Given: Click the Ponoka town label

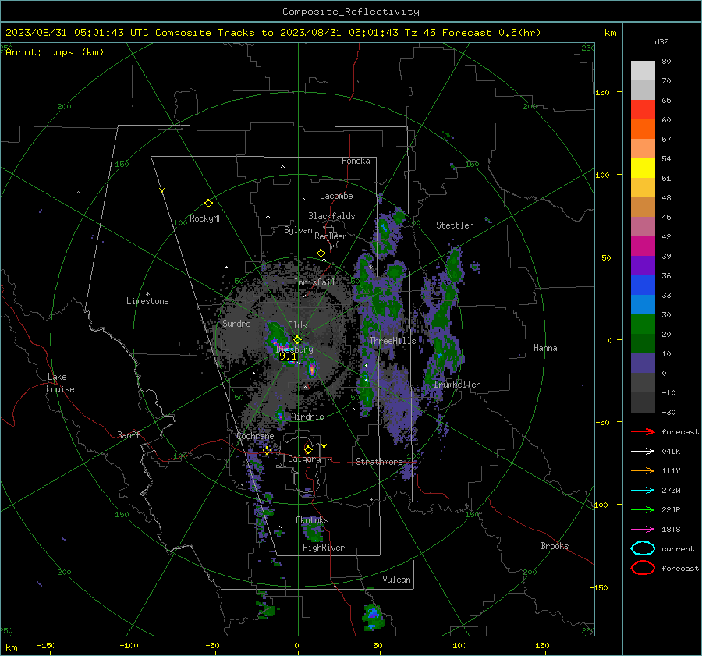Looking at the screenshot, I should [x=356, y=161].
